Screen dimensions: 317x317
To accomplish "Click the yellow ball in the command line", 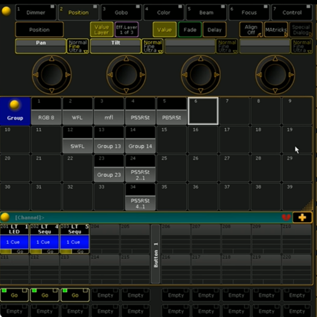I will click(5, 217).
